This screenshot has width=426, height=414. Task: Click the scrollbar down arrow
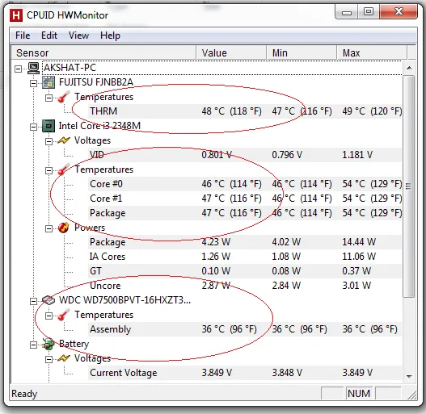click(409, 376)
